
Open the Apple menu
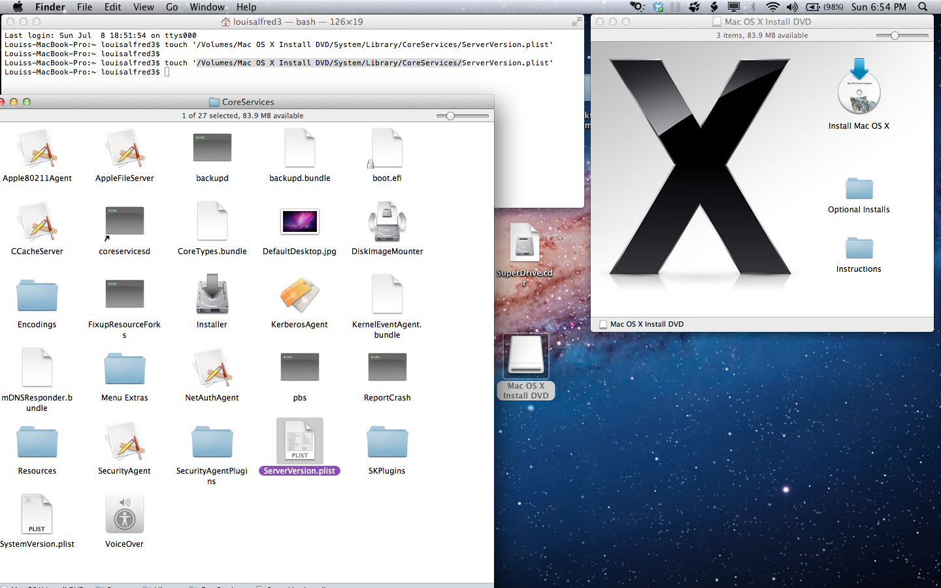(x=18, y=7)
